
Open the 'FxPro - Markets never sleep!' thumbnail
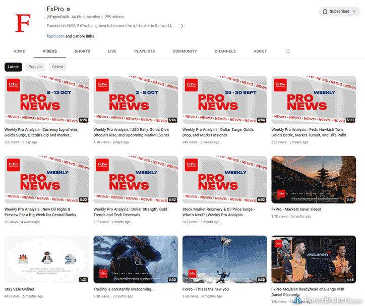pyautogui.click(x=313, y=179)
